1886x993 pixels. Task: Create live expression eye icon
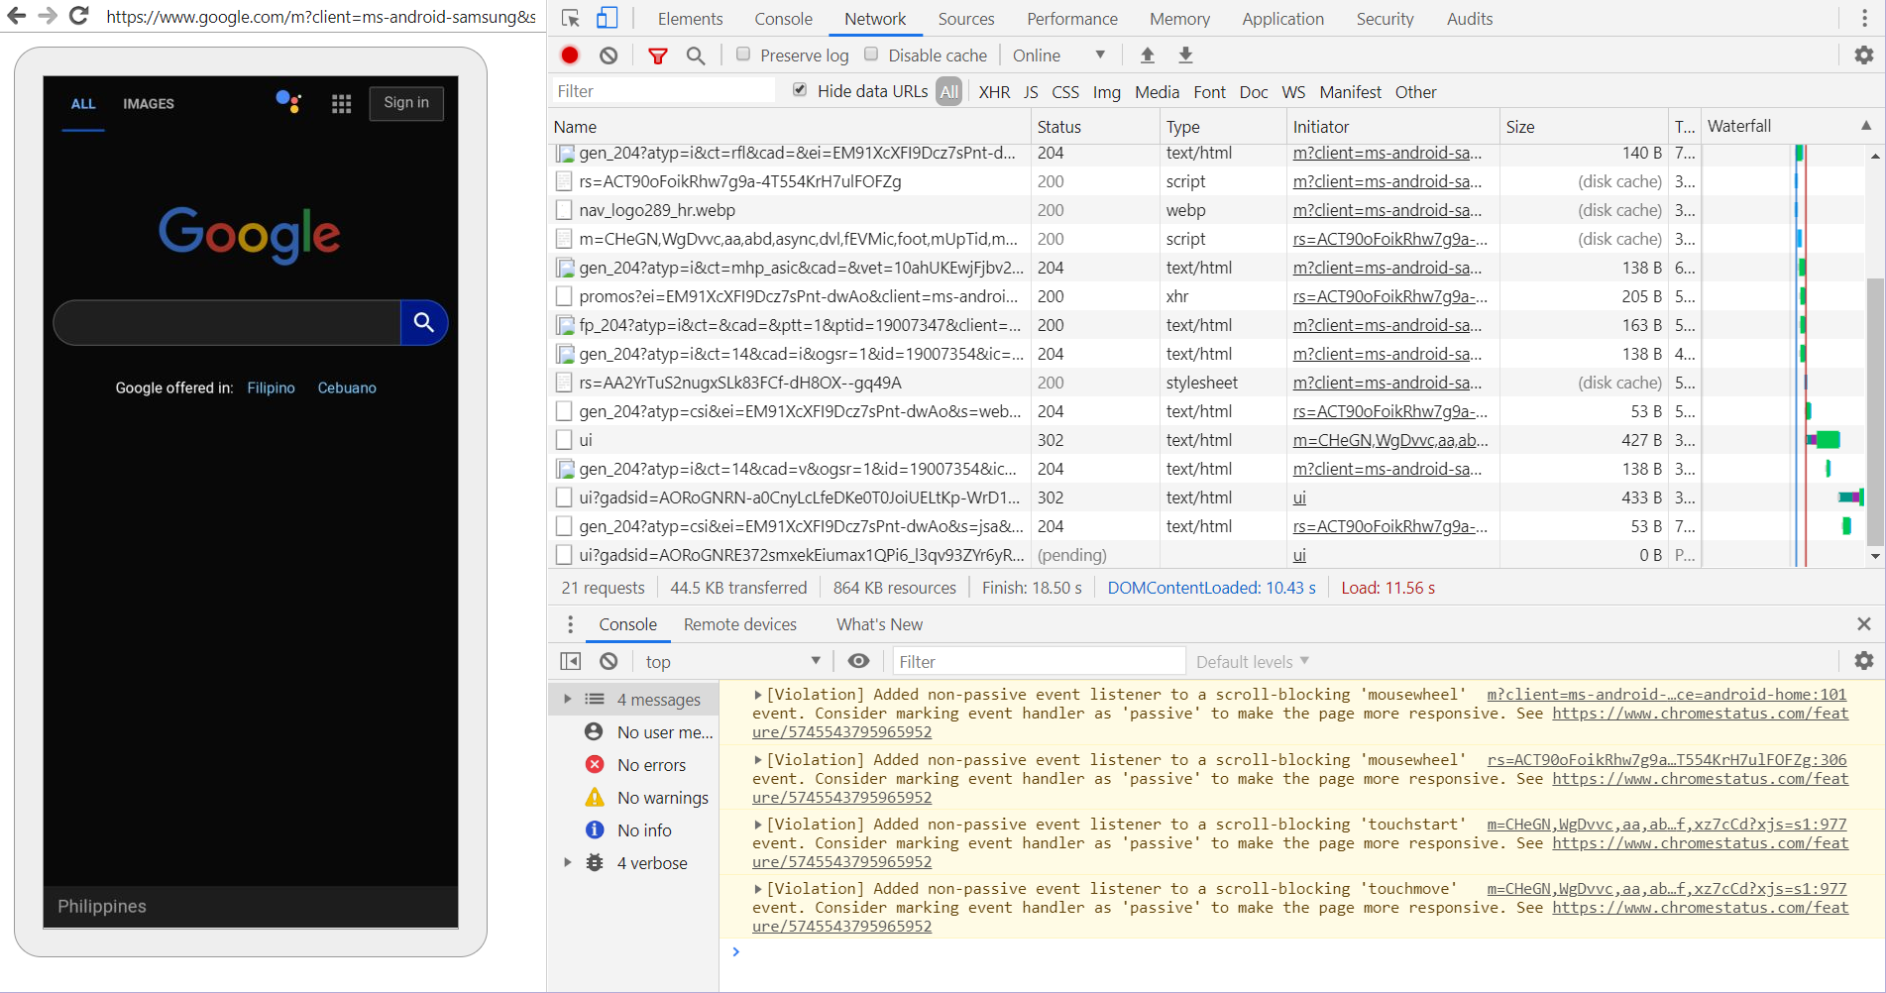pos(859,661)
